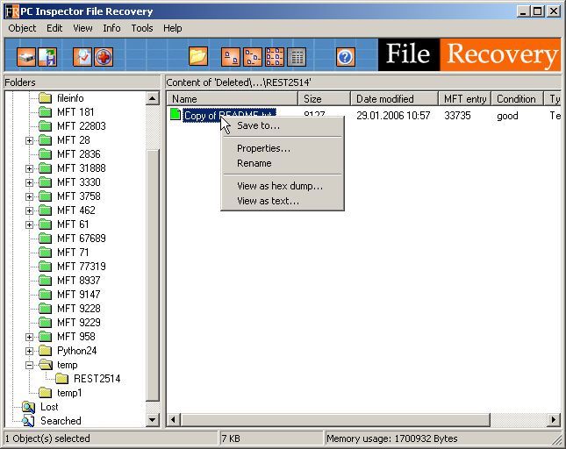The image size is (566, 449).
Task: Open the Help menu
Action: coord(172,28)
